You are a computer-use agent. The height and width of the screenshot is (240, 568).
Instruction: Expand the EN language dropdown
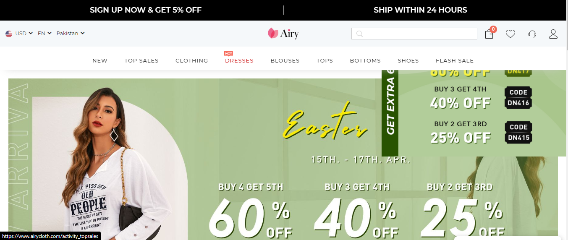coord(44,34)
